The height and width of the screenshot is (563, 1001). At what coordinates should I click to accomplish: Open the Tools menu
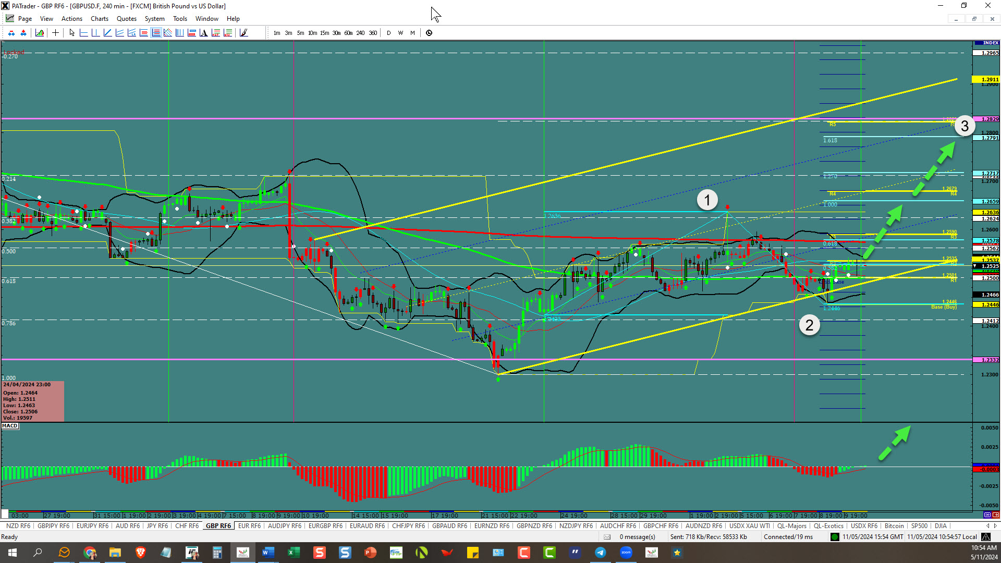coord(180,19)
